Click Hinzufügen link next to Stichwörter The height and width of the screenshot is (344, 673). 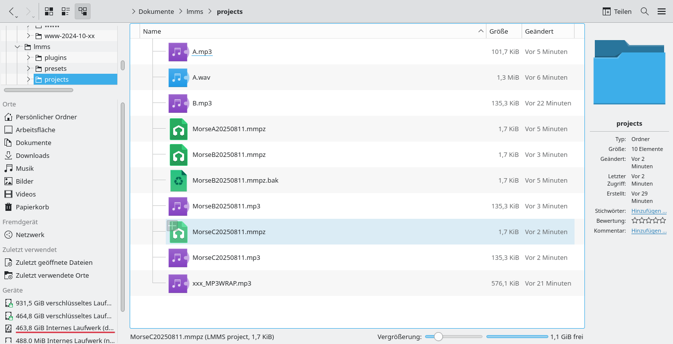[x=649, y=211]
